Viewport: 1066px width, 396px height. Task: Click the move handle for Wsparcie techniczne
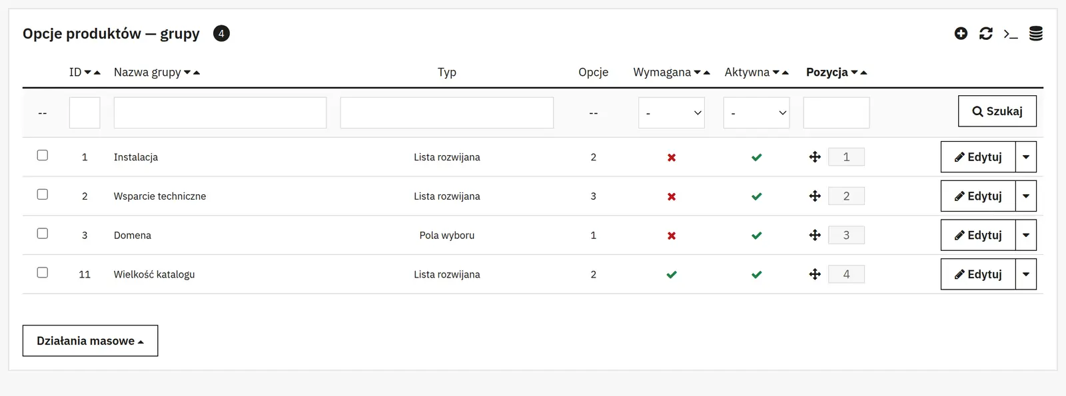point(815,196)
